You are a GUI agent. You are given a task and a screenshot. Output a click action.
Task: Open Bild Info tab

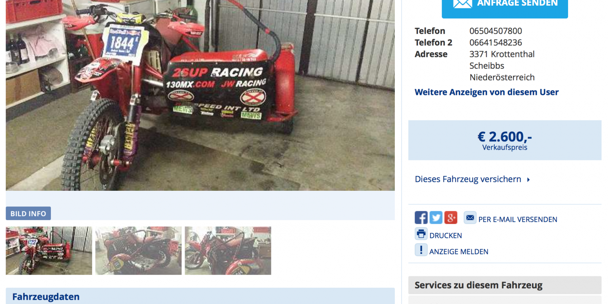tap(28, 214)
